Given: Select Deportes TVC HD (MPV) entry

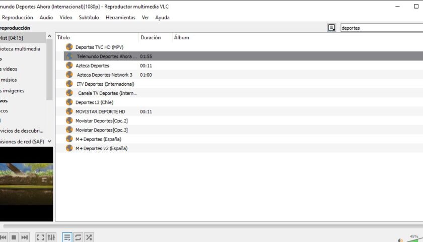Looking at the screenshot, I should click(99, 47).
